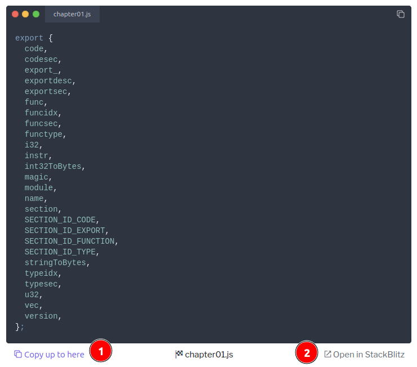Click the 'vec,' line
The height and width of the screenshot is (367, 417).
[34, 305]
